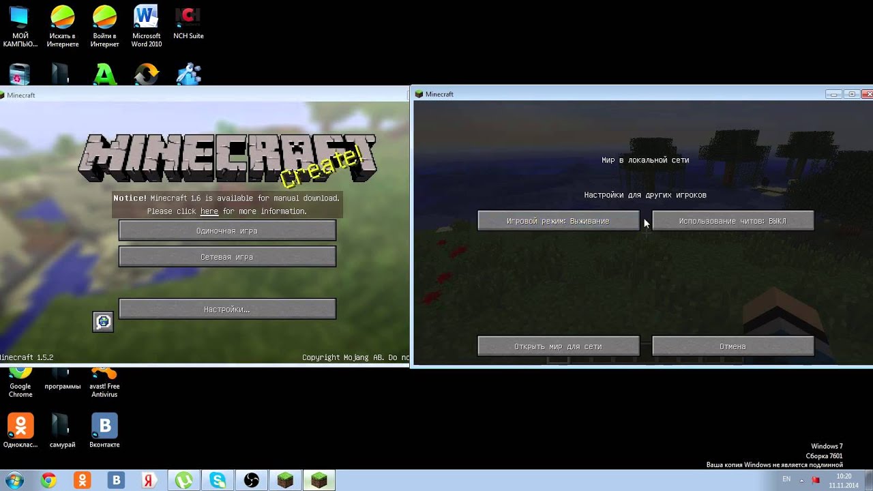Cancel with the Отмена button
This screenshot has width=873, height=491.
pyautogui.click(x=733, y=346)
